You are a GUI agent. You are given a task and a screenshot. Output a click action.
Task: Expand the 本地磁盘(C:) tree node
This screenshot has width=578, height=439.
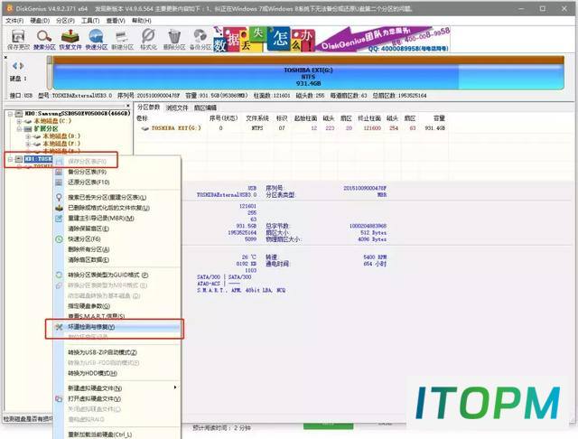(x=19, y=121)
